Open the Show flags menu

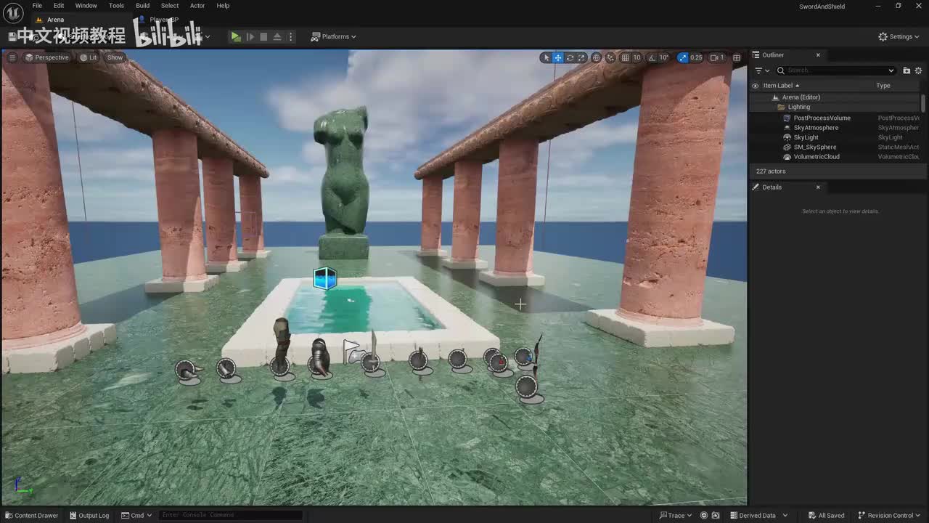(x=115, y=57)
